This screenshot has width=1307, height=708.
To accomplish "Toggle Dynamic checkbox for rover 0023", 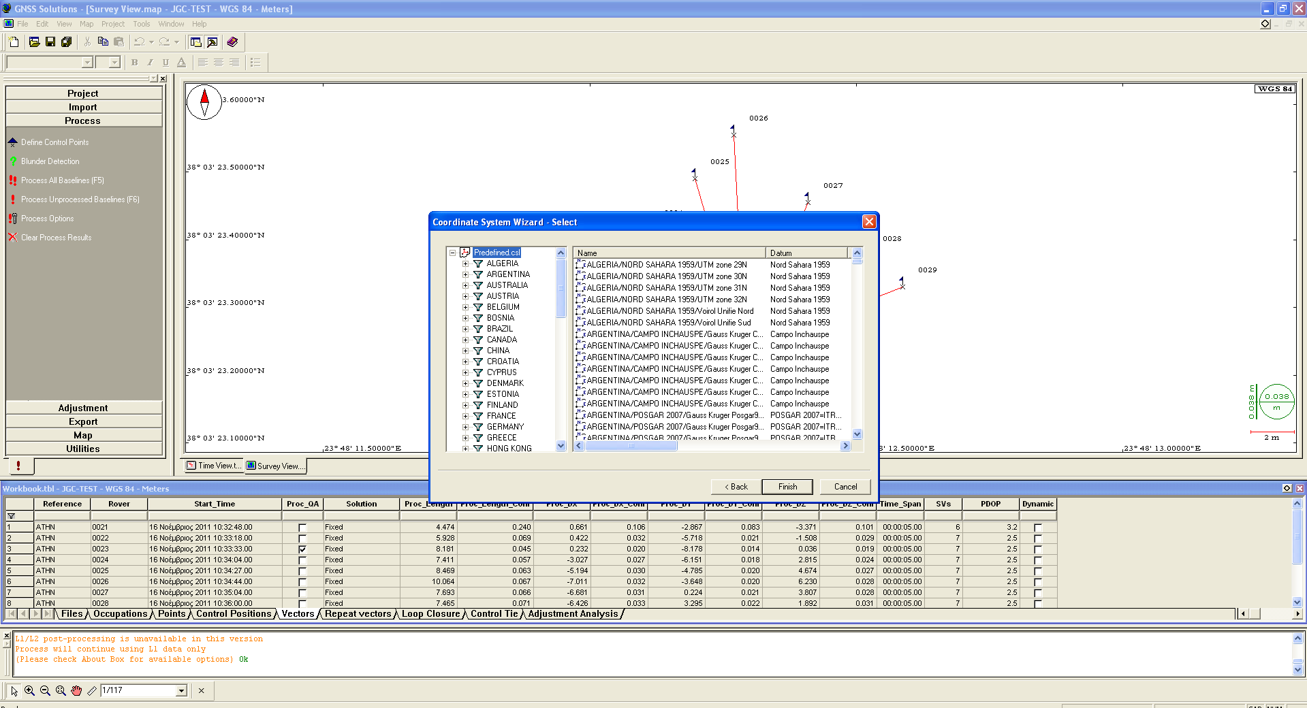I will 1038,549.
